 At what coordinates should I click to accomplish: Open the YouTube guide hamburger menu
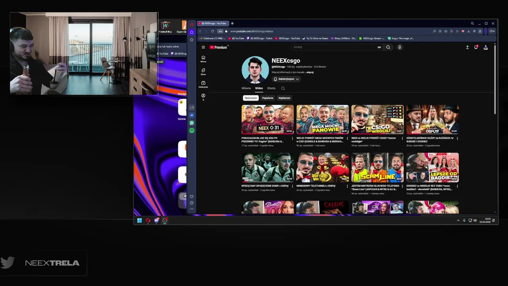tap(203, 47)
